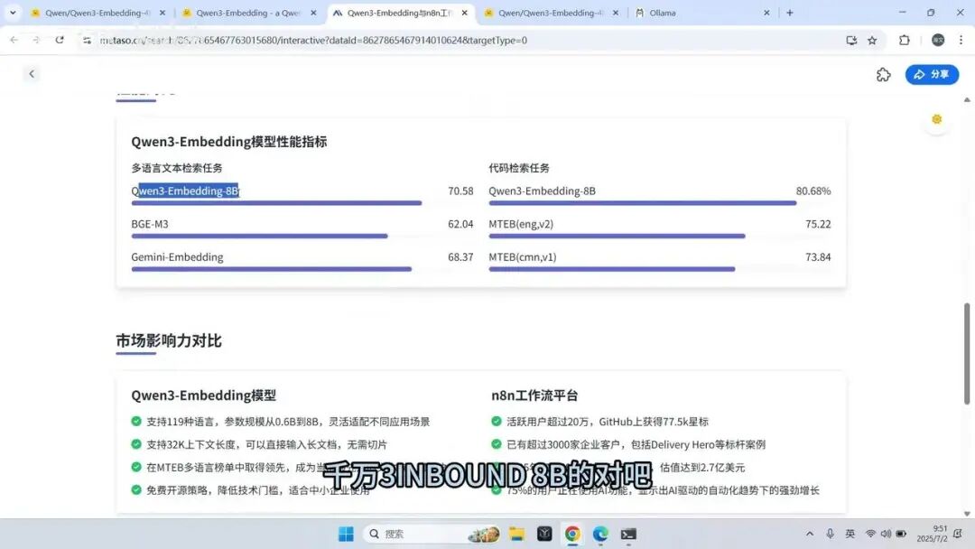Click the 80.68% value
This screenshot has height=549, width=975.
click(x=813, y=191)
